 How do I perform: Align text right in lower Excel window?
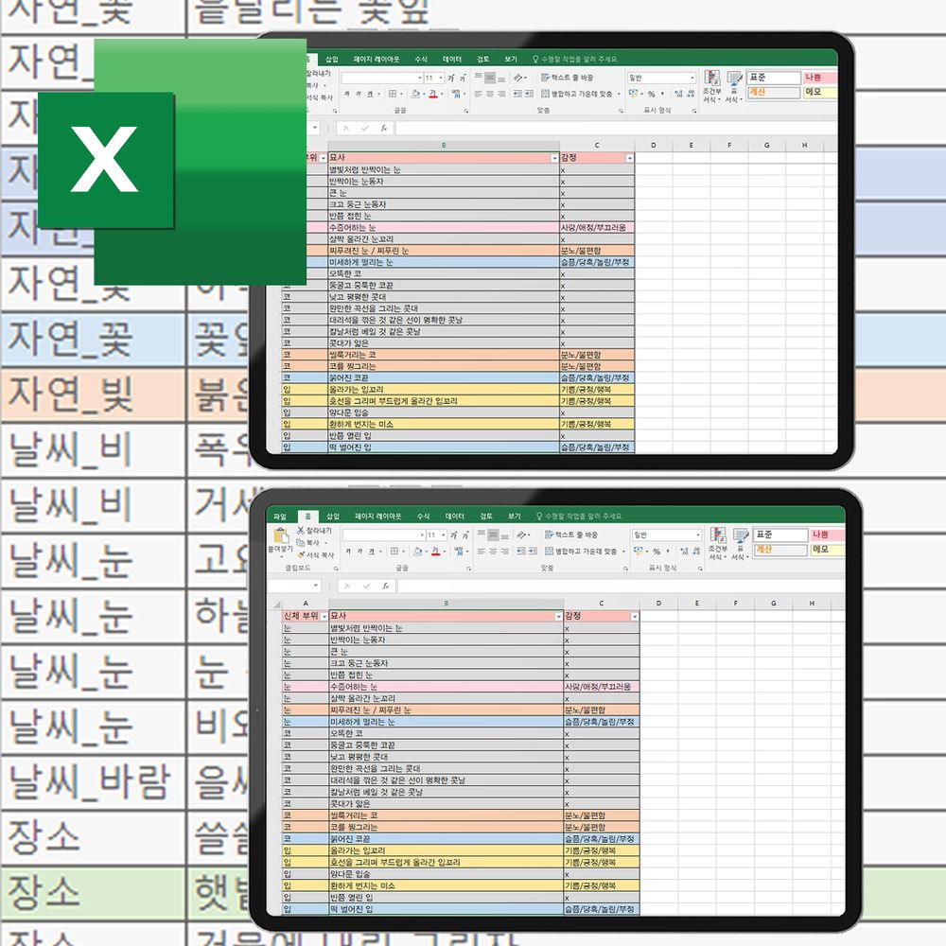point(505,552)
